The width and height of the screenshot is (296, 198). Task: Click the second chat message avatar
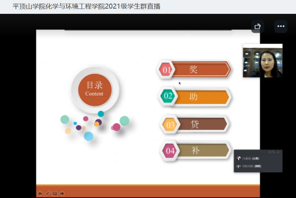pyautogui.click(x=238, y=166)
